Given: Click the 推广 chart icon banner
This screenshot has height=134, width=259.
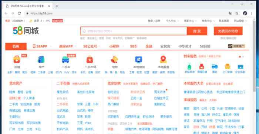Looking at the screenshot, I should (236, 46).
